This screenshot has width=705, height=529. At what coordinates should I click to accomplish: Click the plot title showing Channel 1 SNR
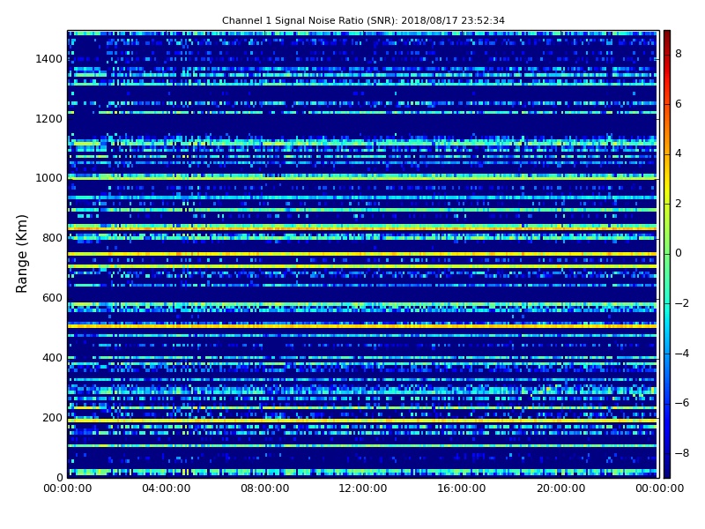[363, 20]
